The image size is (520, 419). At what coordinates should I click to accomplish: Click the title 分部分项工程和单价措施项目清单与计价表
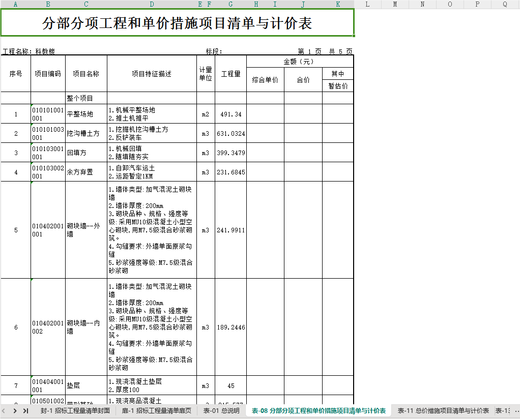(178, 22)
